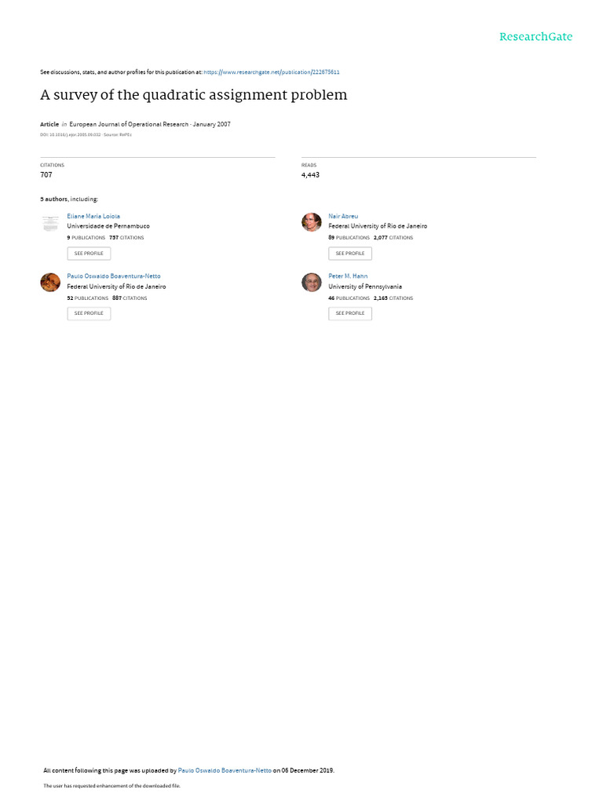Click See Profile button under Nair Abreu

point(350,254)
